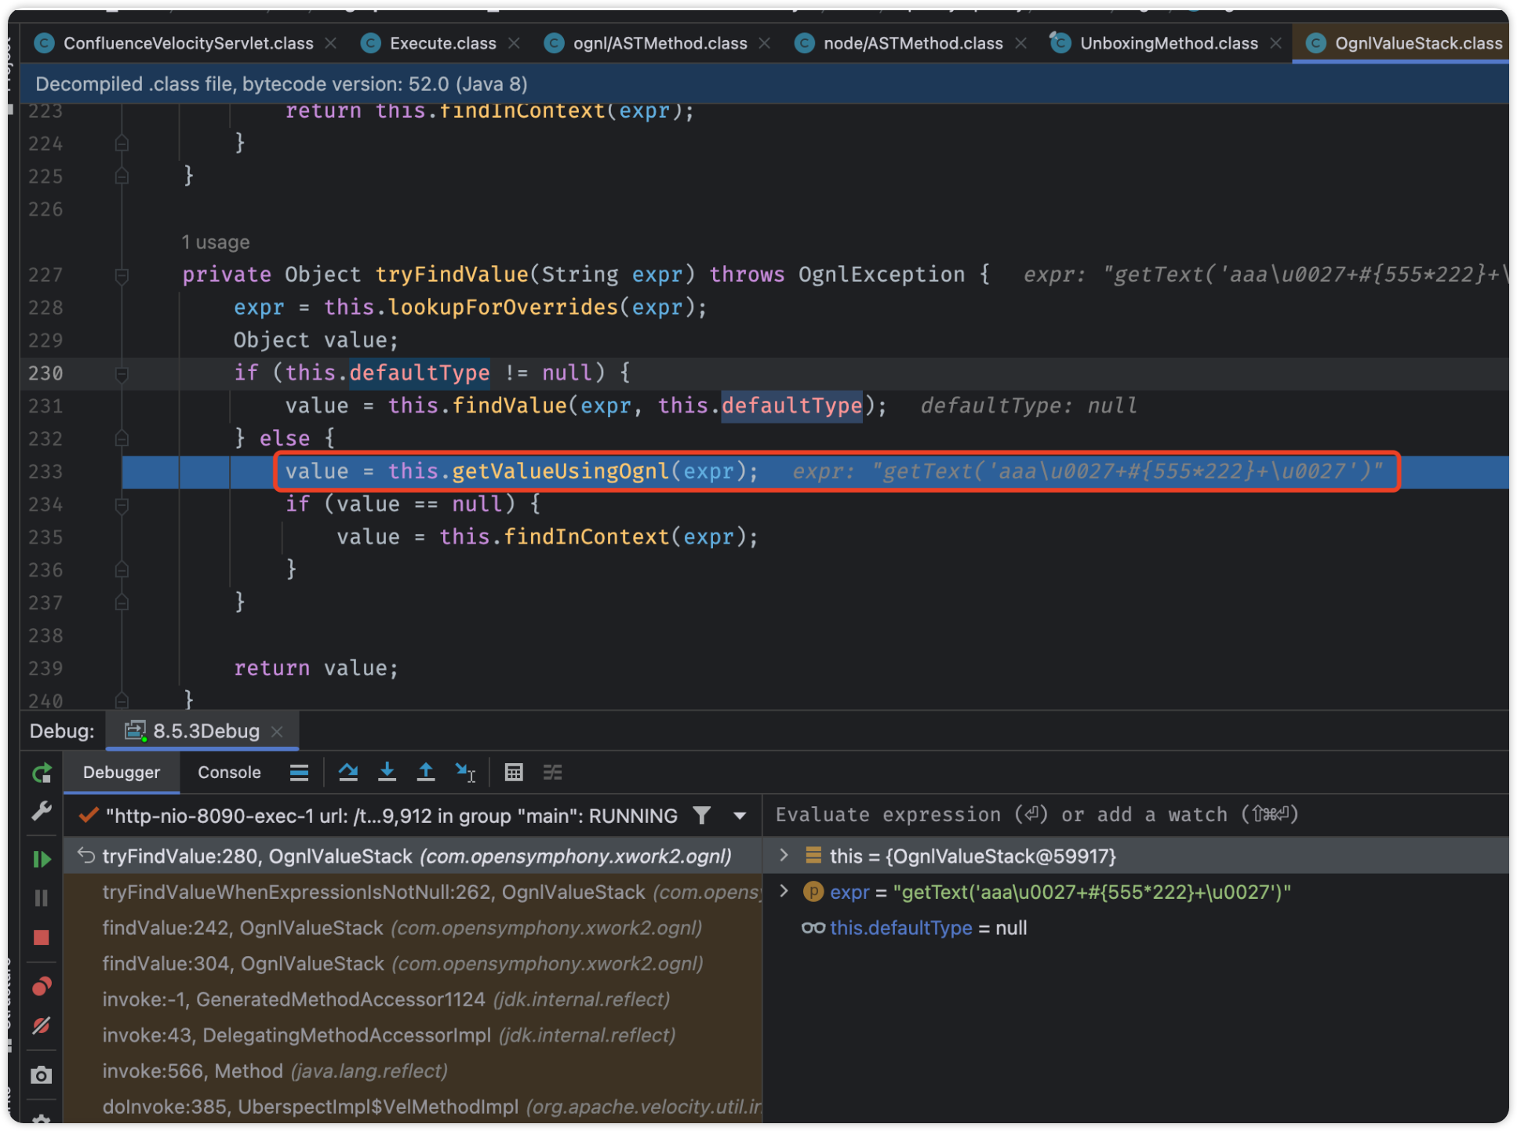1517x1131 pixels.
Task: Click findInContext call on line 235
Action: click(x=586, y=537)
